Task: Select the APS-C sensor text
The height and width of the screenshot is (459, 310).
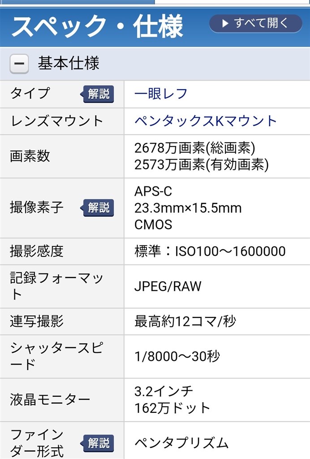Action: (150, 191)
